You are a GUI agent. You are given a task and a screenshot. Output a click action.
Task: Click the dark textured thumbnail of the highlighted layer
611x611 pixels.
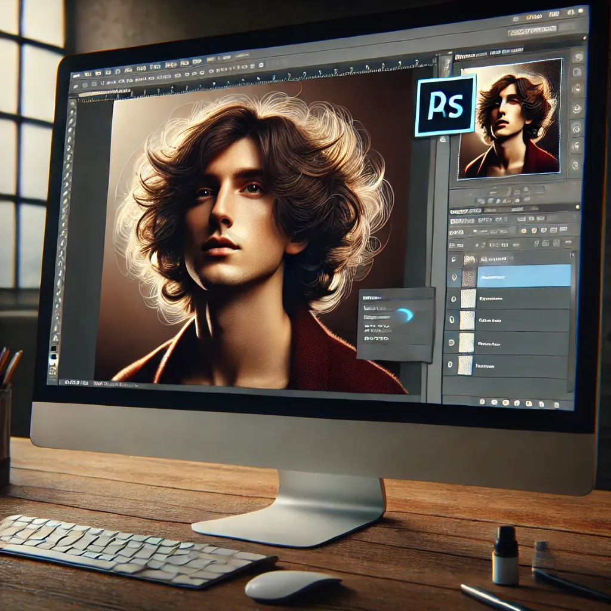point(469,277)
